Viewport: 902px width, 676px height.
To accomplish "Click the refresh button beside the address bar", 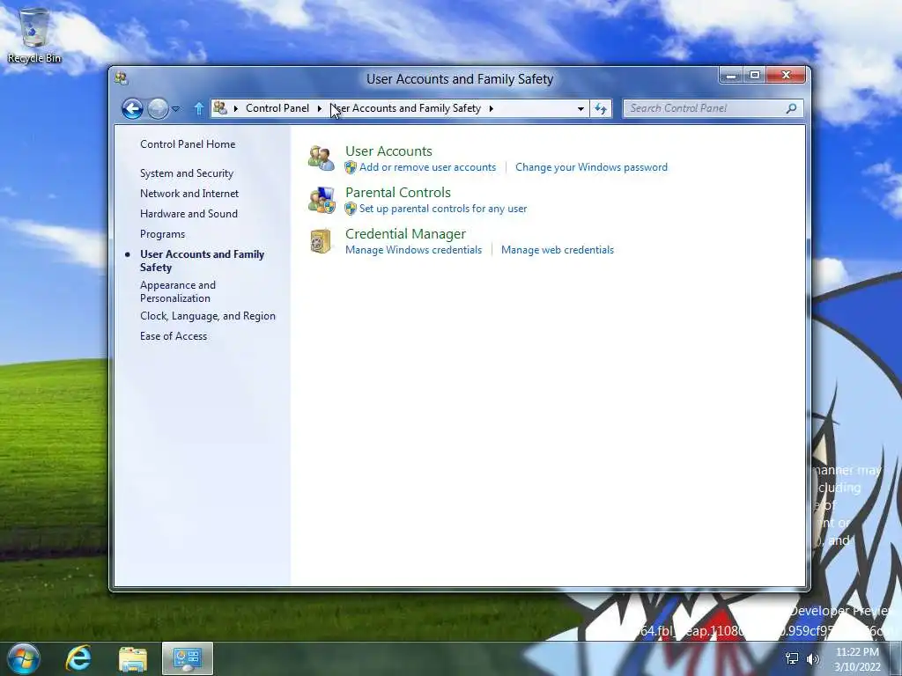I will (601, 108).
